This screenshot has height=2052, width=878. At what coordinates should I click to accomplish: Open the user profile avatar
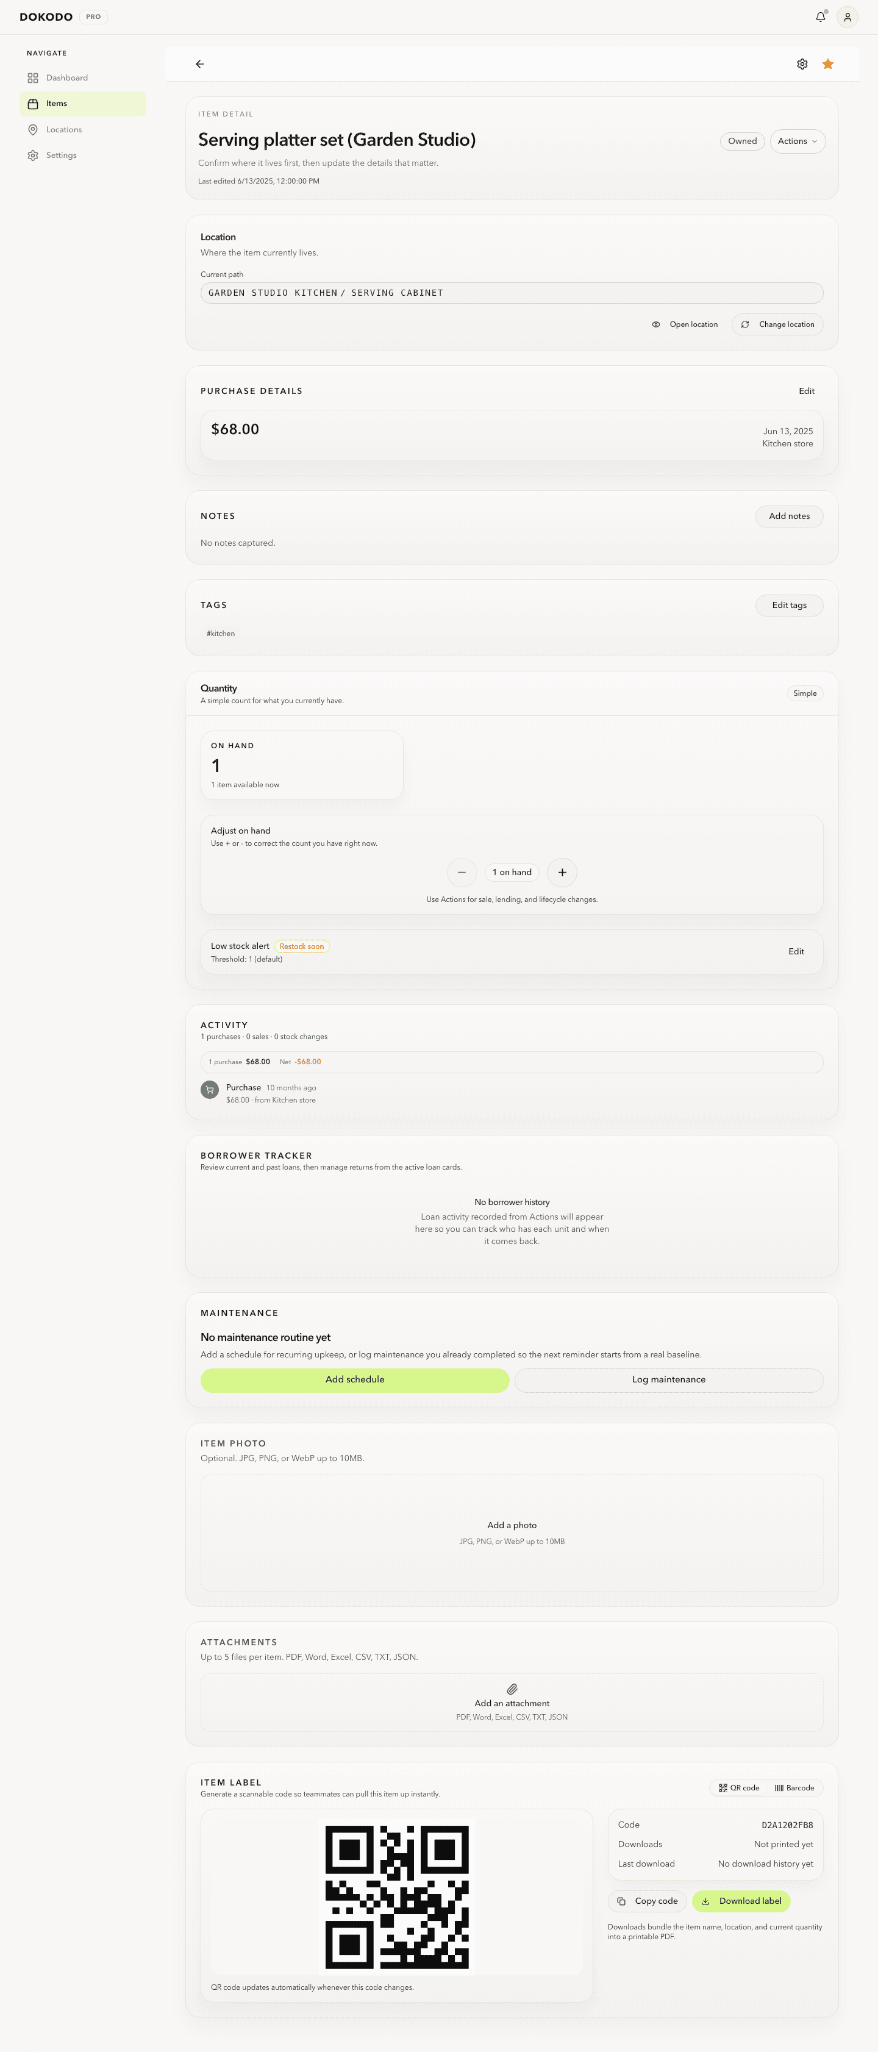847,16
